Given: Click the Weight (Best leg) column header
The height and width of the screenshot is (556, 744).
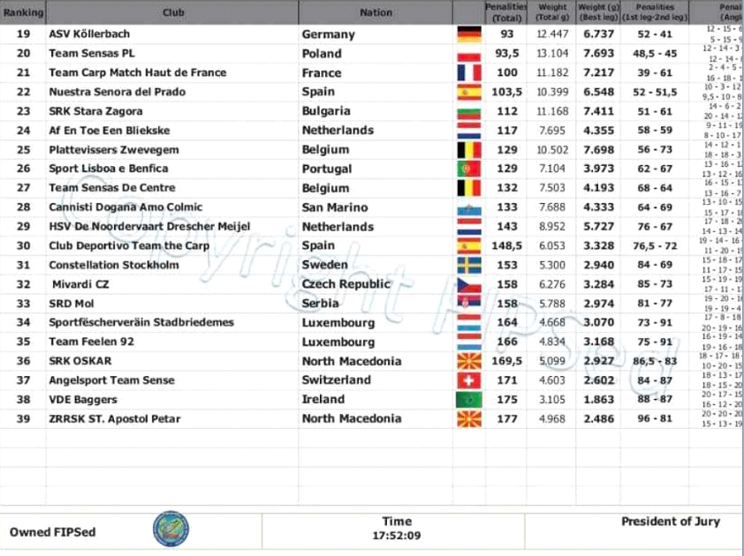Looking at the screenshot, I should [598, 12].
